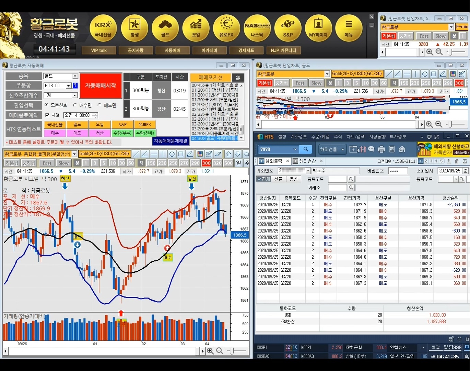Viewport: 470px width, 371px height.
Task: Open the 신호조합개수 1개 dropdown
Action: pos(75,95)
